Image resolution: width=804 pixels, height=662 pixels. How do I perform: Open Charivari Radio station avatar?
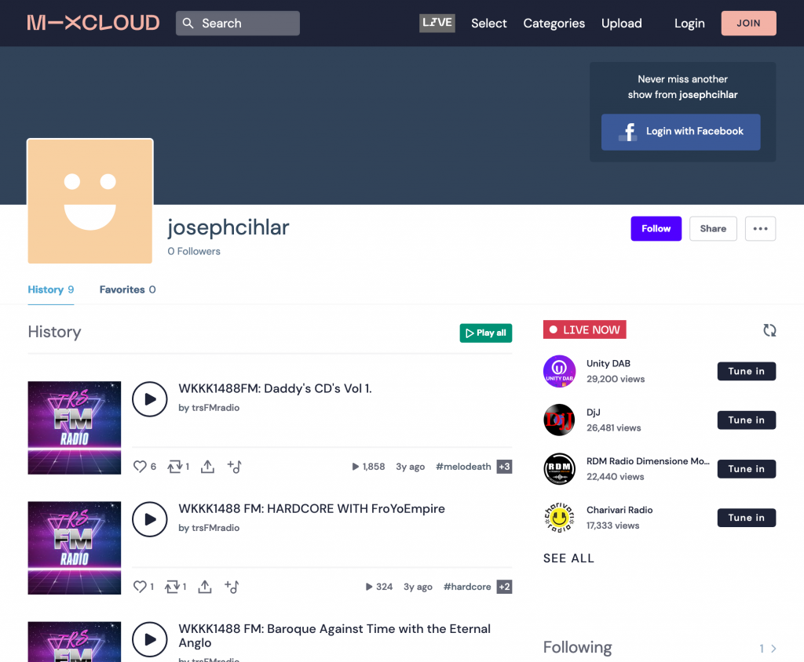(559, 518)
